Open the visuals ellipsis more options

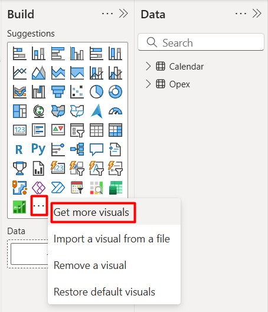point(39,206)
